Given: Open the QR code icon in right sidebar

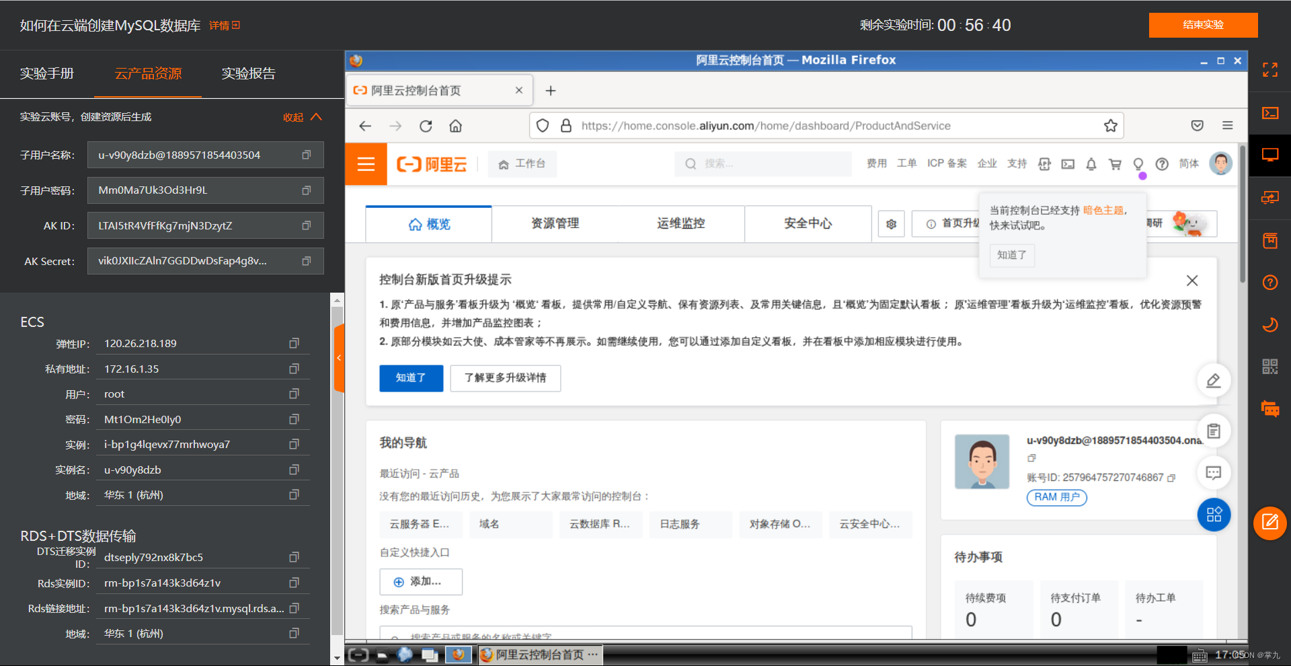Looking at the screenshot, I should (1269, 367).
